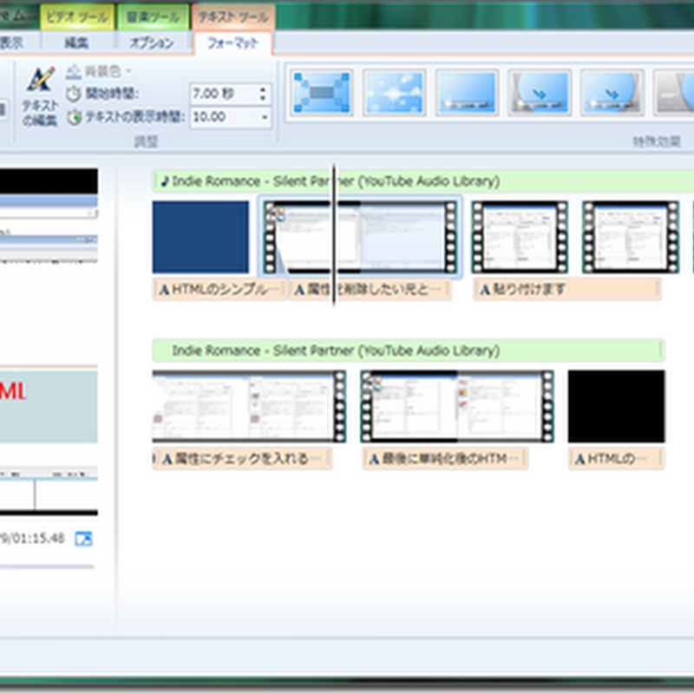Screen dimensions: 694x694
Task: Select the caption '貼り付けます'
Action: (x=567, y=290)
